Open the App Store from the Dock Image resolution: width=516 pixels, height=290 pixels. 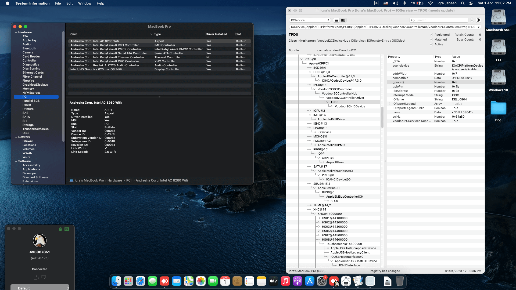point(310,281)
